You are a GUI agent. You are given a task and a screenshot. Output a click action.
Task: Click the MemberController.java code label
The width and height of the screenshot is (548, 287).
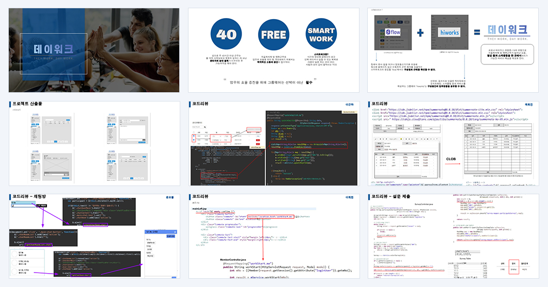click(233, 260)
